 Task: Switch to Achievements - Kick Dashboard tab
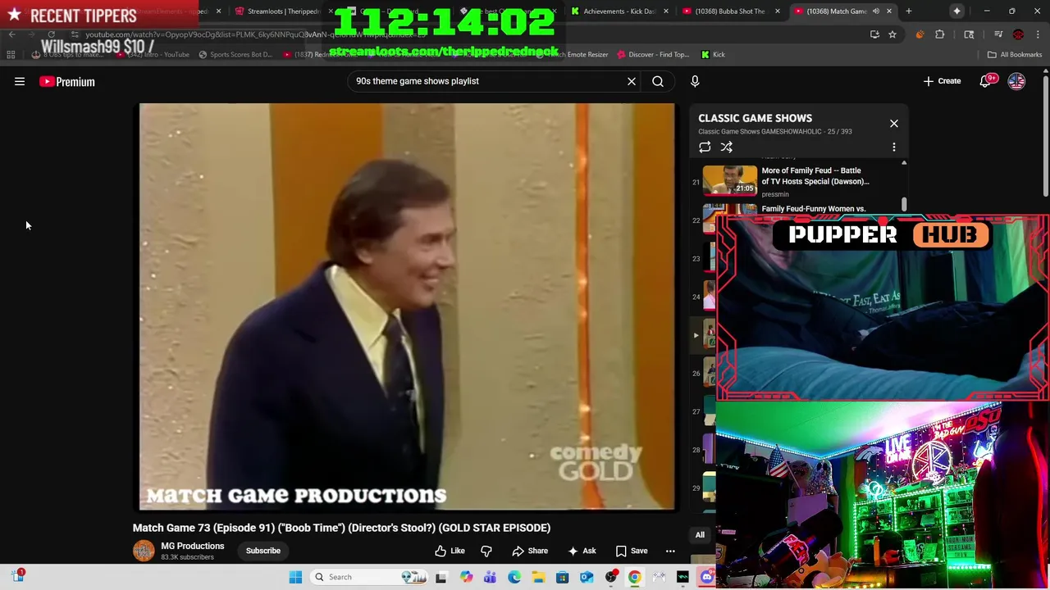[x=619, y=11]
